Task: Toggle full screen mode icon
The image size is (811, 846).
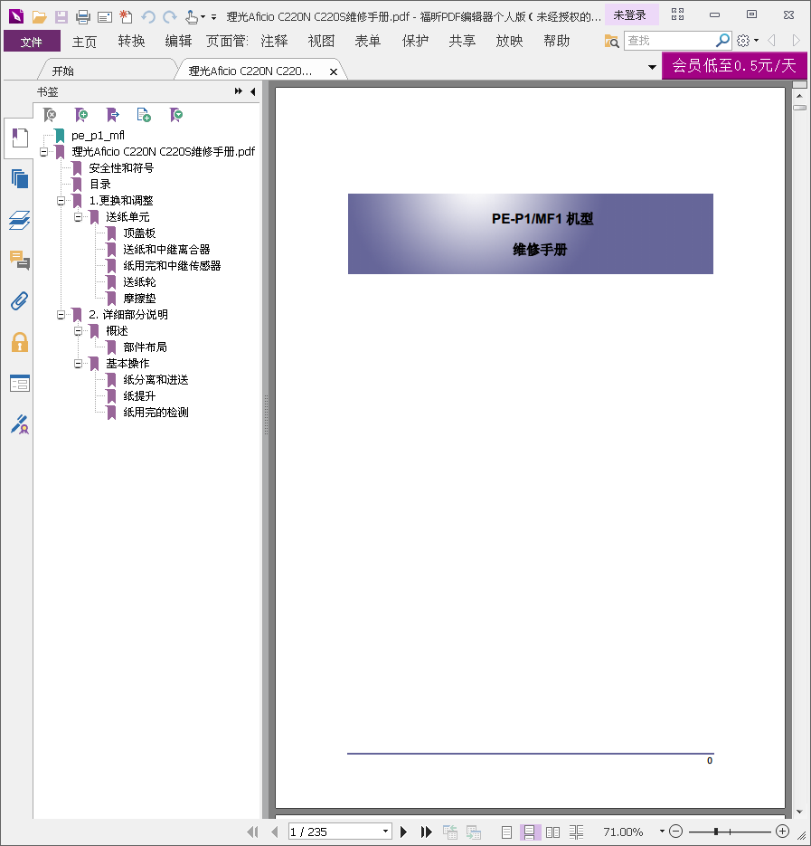Action: (677, 14)
